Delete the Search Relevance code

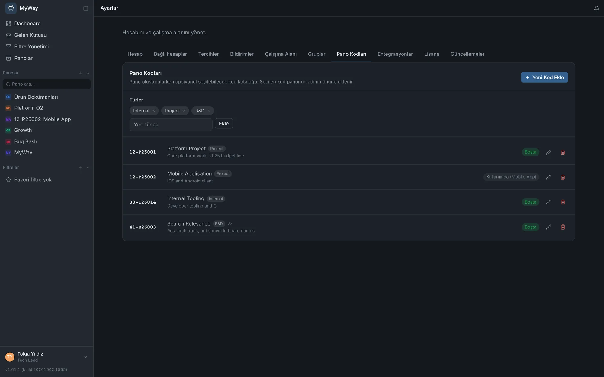[563, 227]
